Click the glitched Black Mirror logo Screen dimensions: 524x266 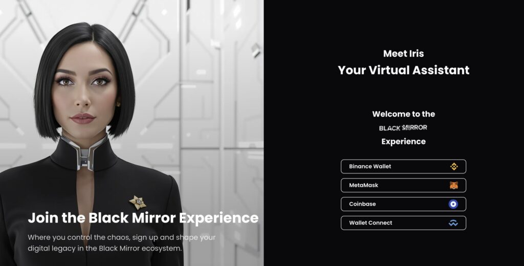[403, 128]
